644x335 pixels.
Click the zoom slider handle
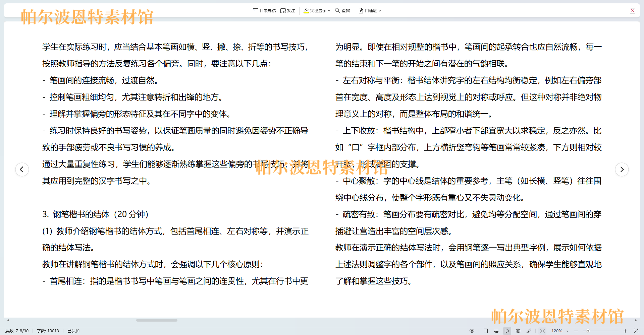tap(588, 331)
